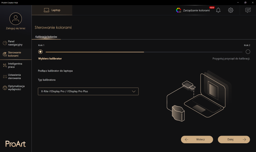Go to Ustawienia sterowania section
The height and width of the screenshot is (152, 256).
click(x=16, y=77)
